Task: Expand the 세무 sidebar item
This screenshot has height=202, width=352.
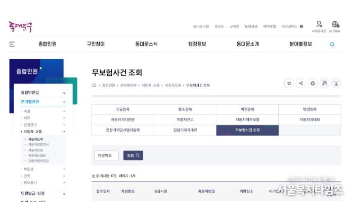Action: pyautogui.click(x=43, y=118)
